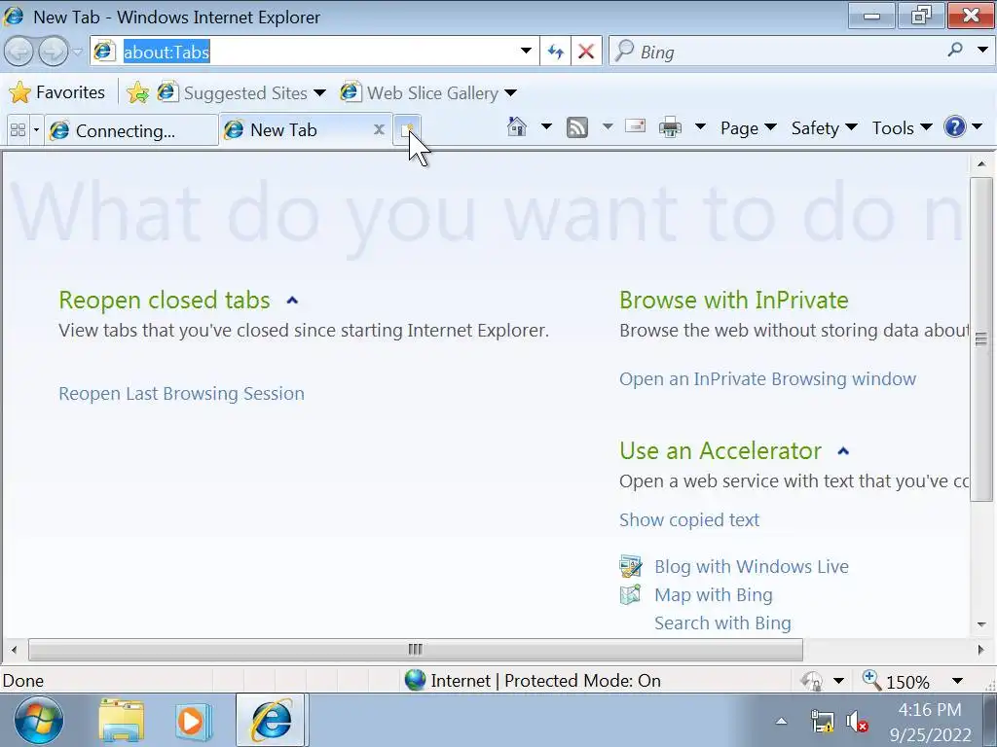Screen dimensions: 997x747
Task: Click the Print icon
Action: 670,127
